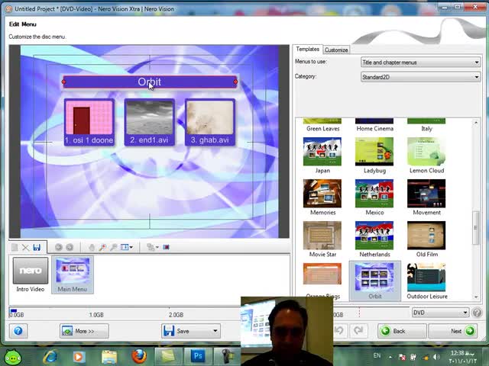Image resolution: width=489 pixels, height=366 pixels.
Task: Click the previous arrow circle icon
Action: click(58, 247)
